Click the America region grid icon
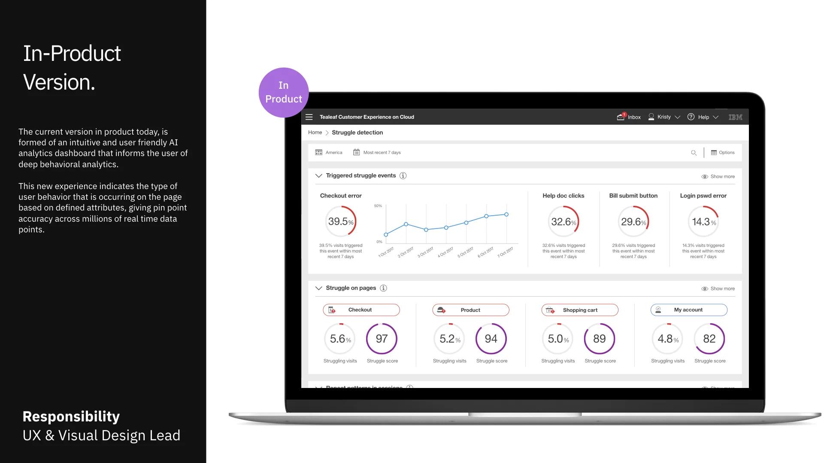This screenshot has width=824, height=463. pos(318,152)
